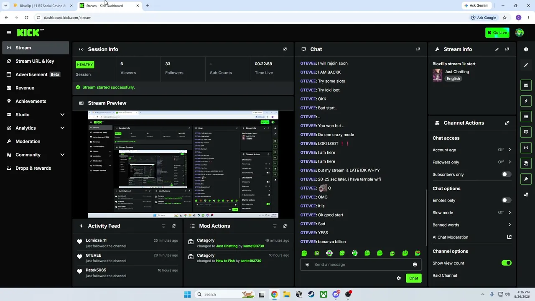
Task: Click the Stream Preview video thumbnail
Action: [183, 164]
